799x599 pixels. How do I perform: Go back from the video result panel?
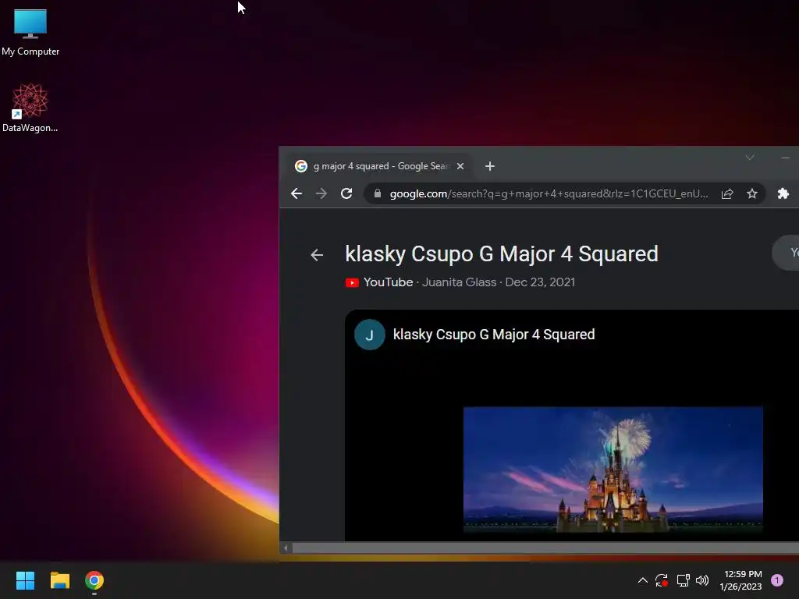point(317,255)
